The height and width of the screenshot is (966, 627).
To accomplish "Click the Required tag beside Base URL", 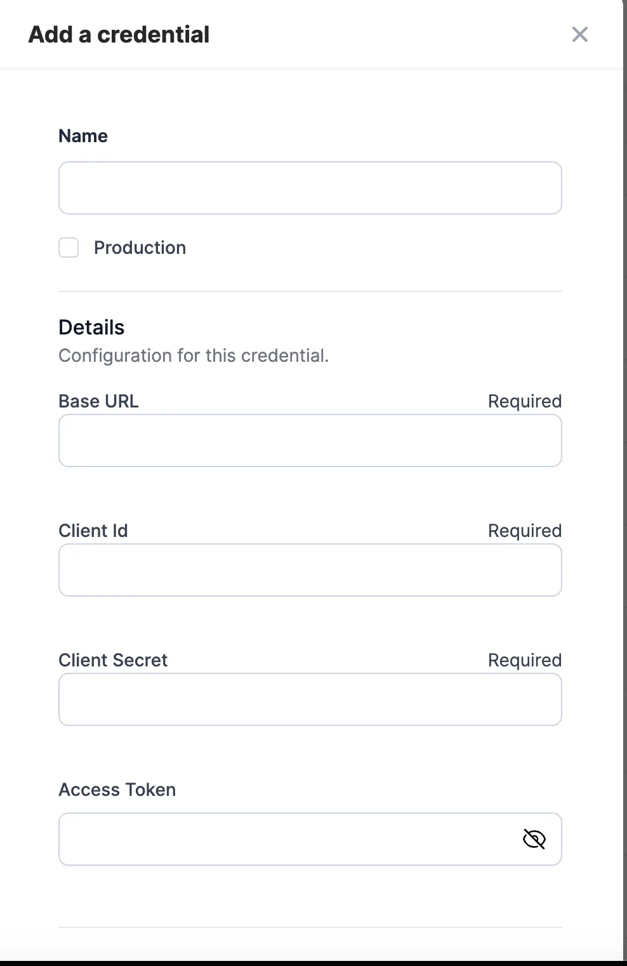I will (525, 401).
